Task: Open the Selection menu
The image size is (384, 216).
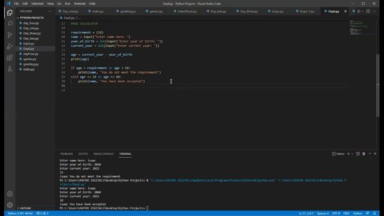Action: [37, 4]
